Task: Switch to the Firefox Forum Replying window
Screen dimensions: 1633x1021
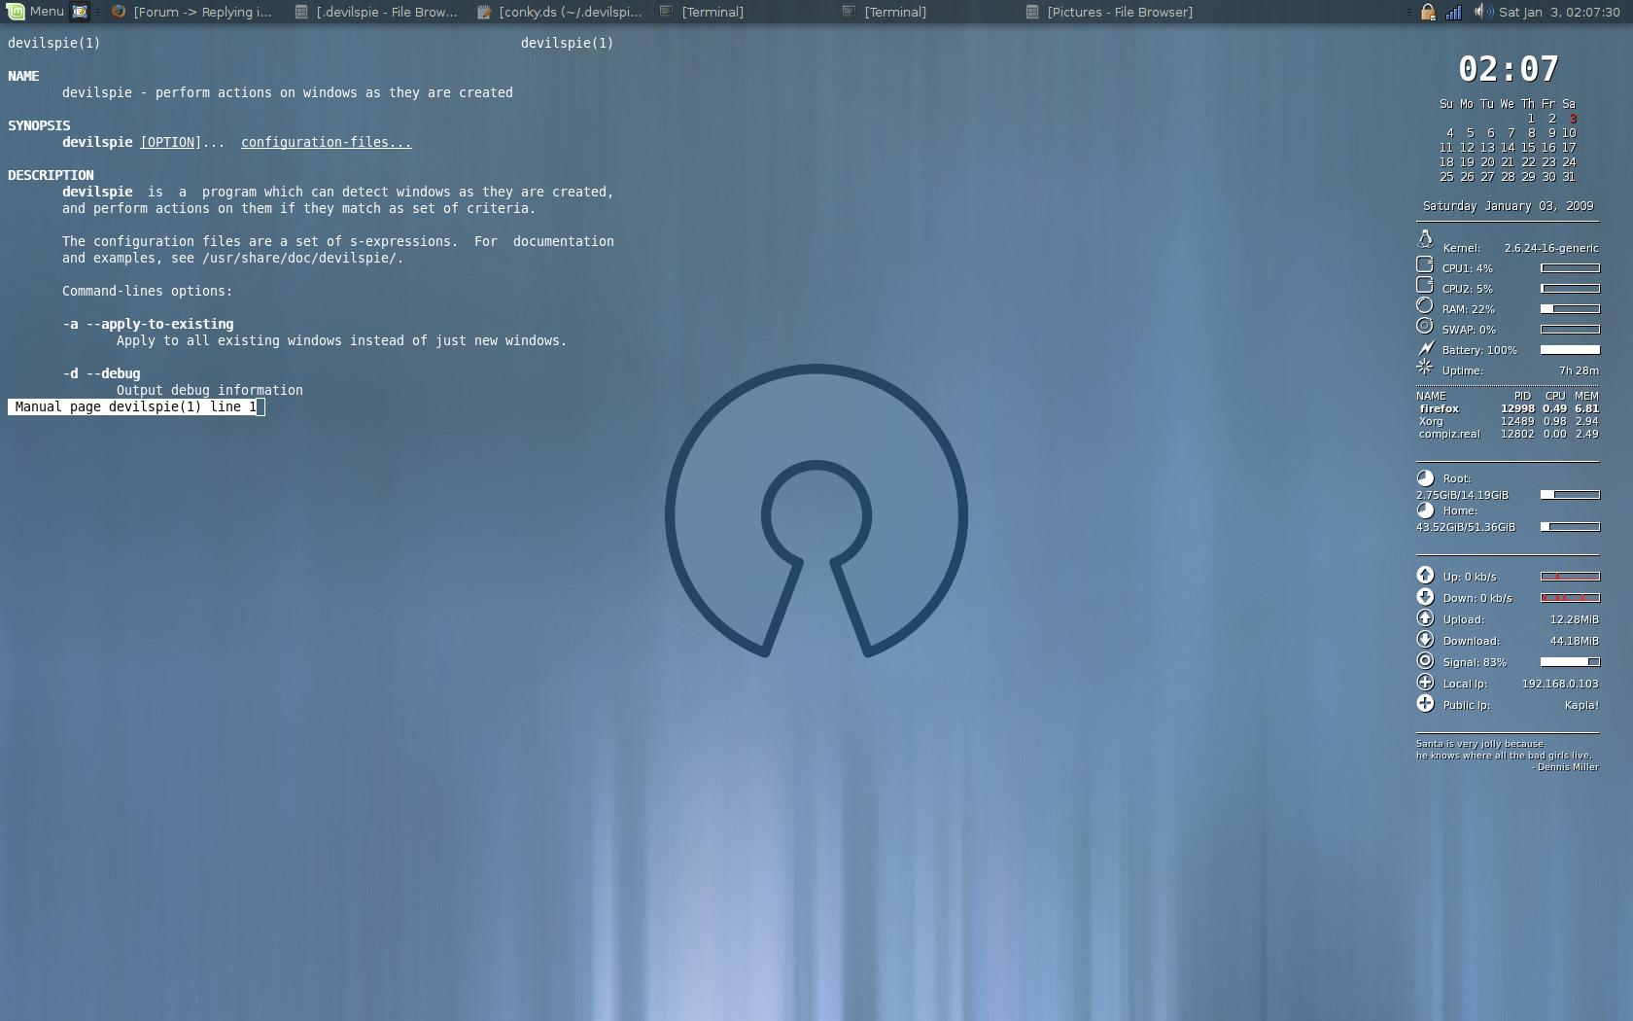Action: (192, 12)
